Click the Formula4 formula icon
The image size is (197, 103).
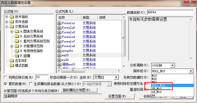pos(59,37)
